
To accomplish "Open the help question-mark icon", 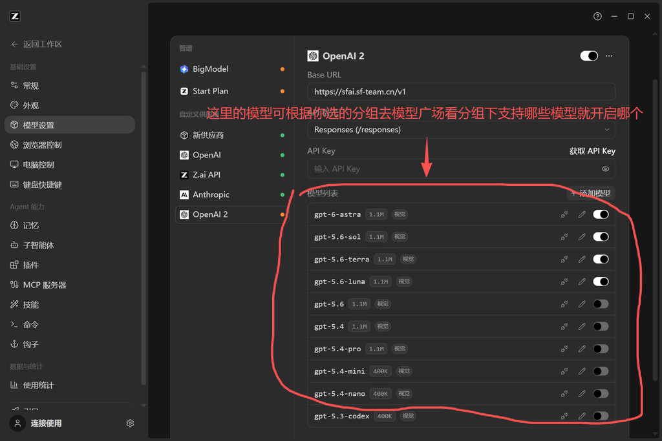I will point(597,16).
